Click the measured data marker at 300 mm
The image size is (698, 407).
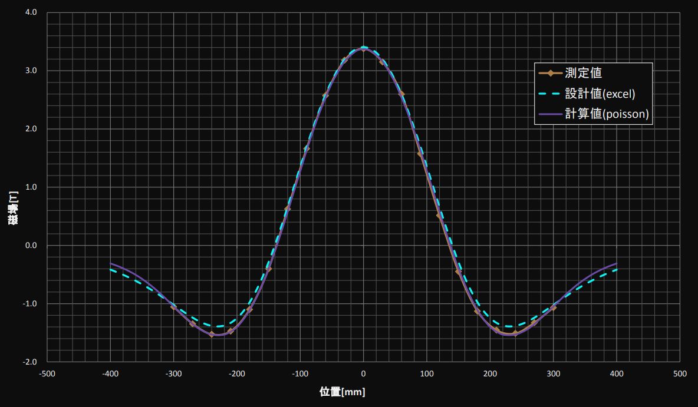coord(554,308)
